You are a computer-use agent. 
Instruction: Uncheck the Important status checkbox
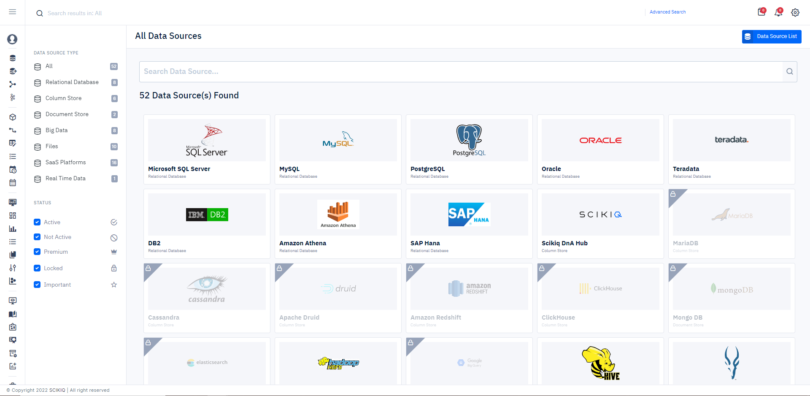[x=37, y=285]
